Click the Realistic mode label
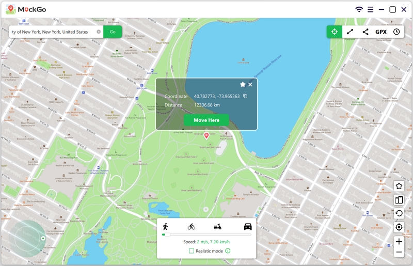 [x=209, y=251]
